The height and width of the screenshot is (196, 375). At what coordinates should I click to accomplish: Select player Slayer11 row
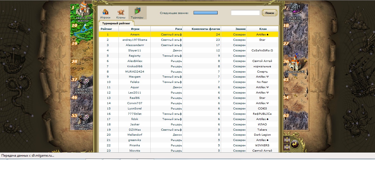point(189,51)
